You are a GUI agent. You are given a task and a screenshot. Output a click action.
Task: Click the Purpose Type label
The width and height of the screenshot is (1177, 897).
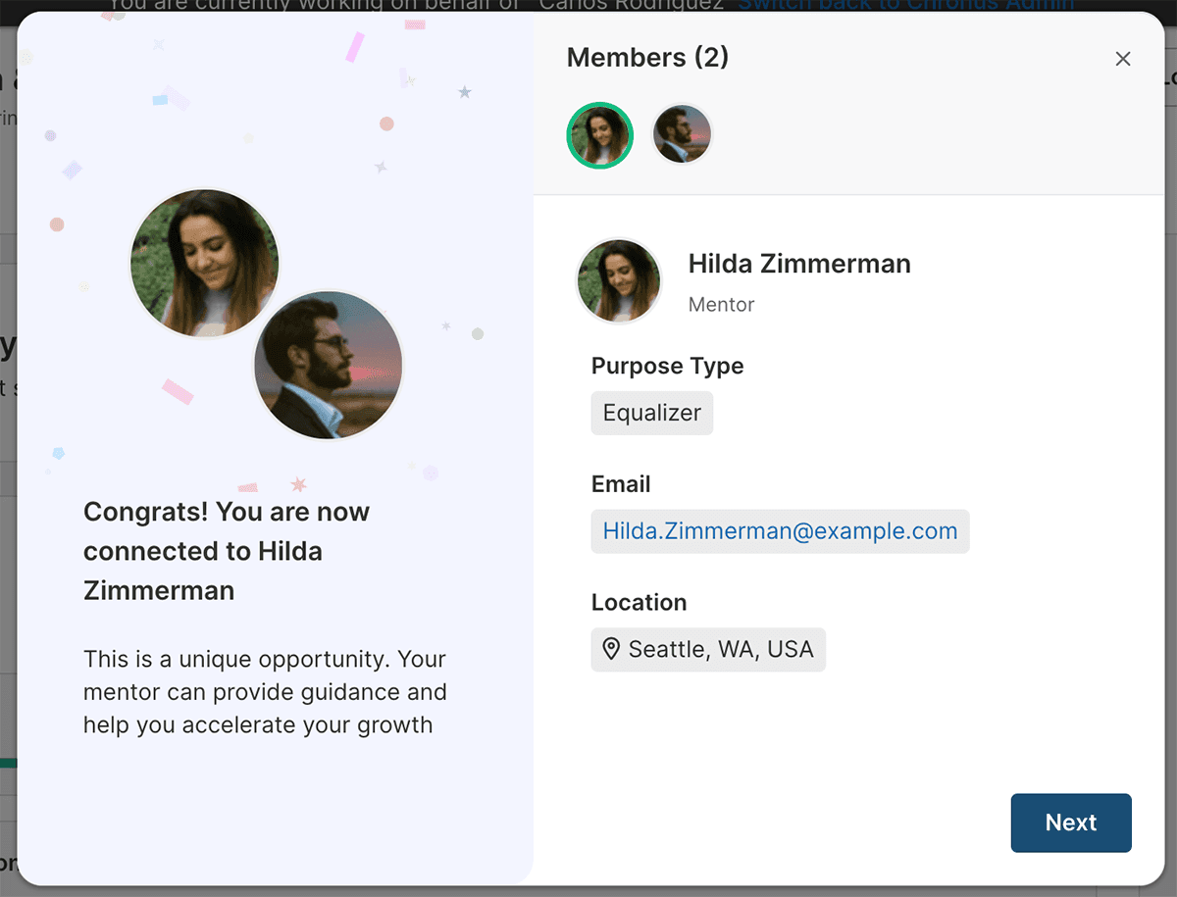(x=667, y=366)
